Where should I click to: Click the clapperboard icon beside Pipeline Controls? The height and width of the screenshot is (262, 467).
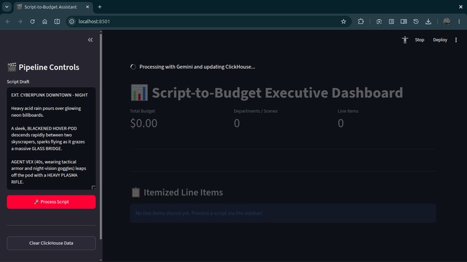click(x=12, y=67)
